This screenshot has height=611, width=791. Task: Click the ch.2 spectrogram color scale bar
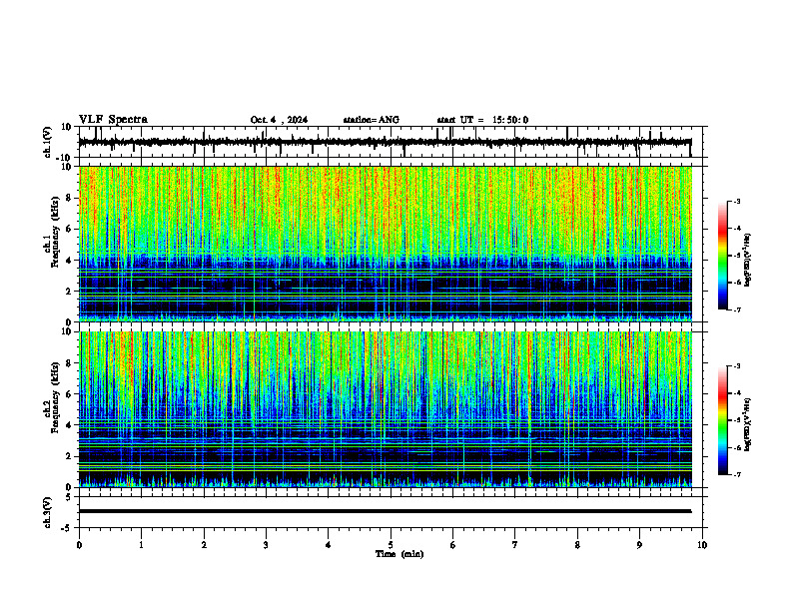pos(723,420)
